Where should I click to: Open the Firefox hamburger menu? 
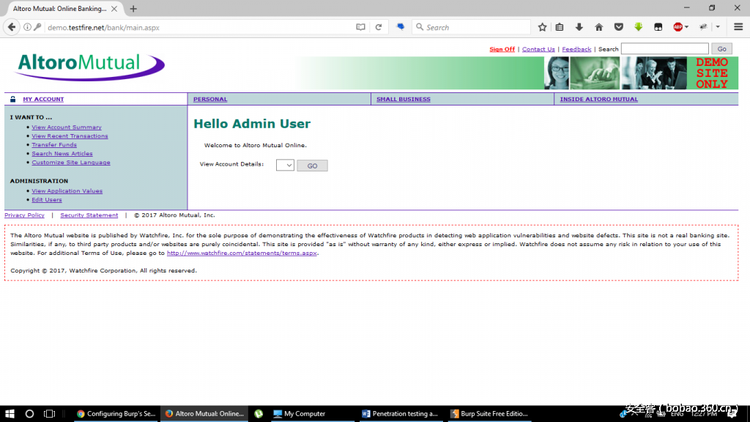pyautogui.click(x=738, y=26)
